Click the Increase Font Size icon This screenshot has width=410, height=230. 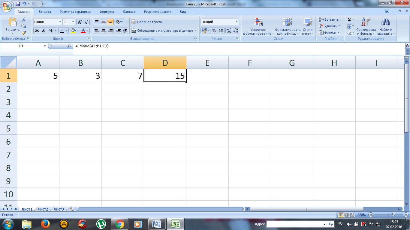(80, 22)
